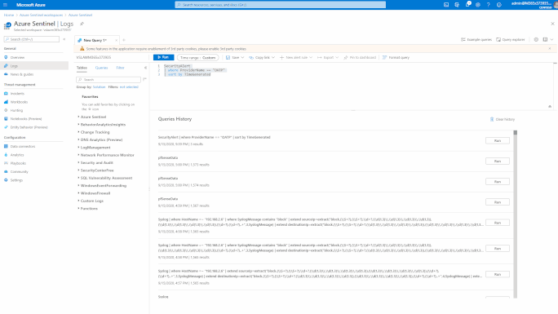558x314 pixels.
Task: Open Analytics in the sidebar
Action: point(17,155)
